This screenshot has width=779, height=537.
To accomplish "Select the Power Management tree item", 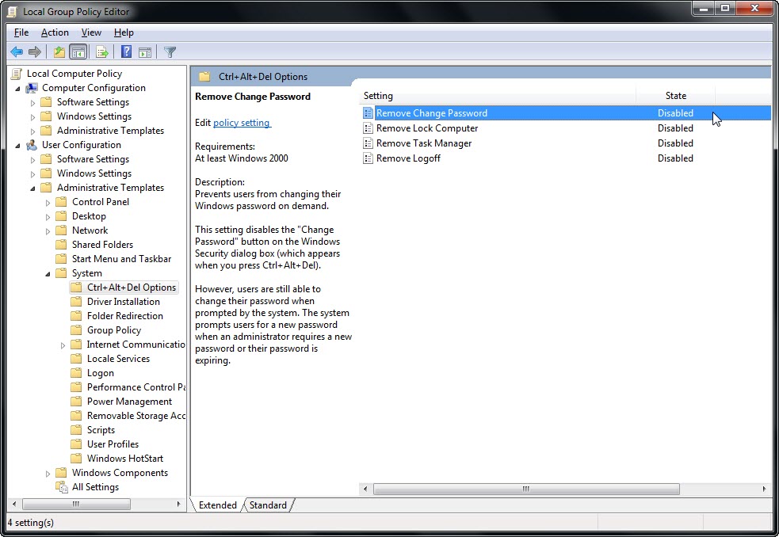I will pyautogui.click(x=130, y=402).
